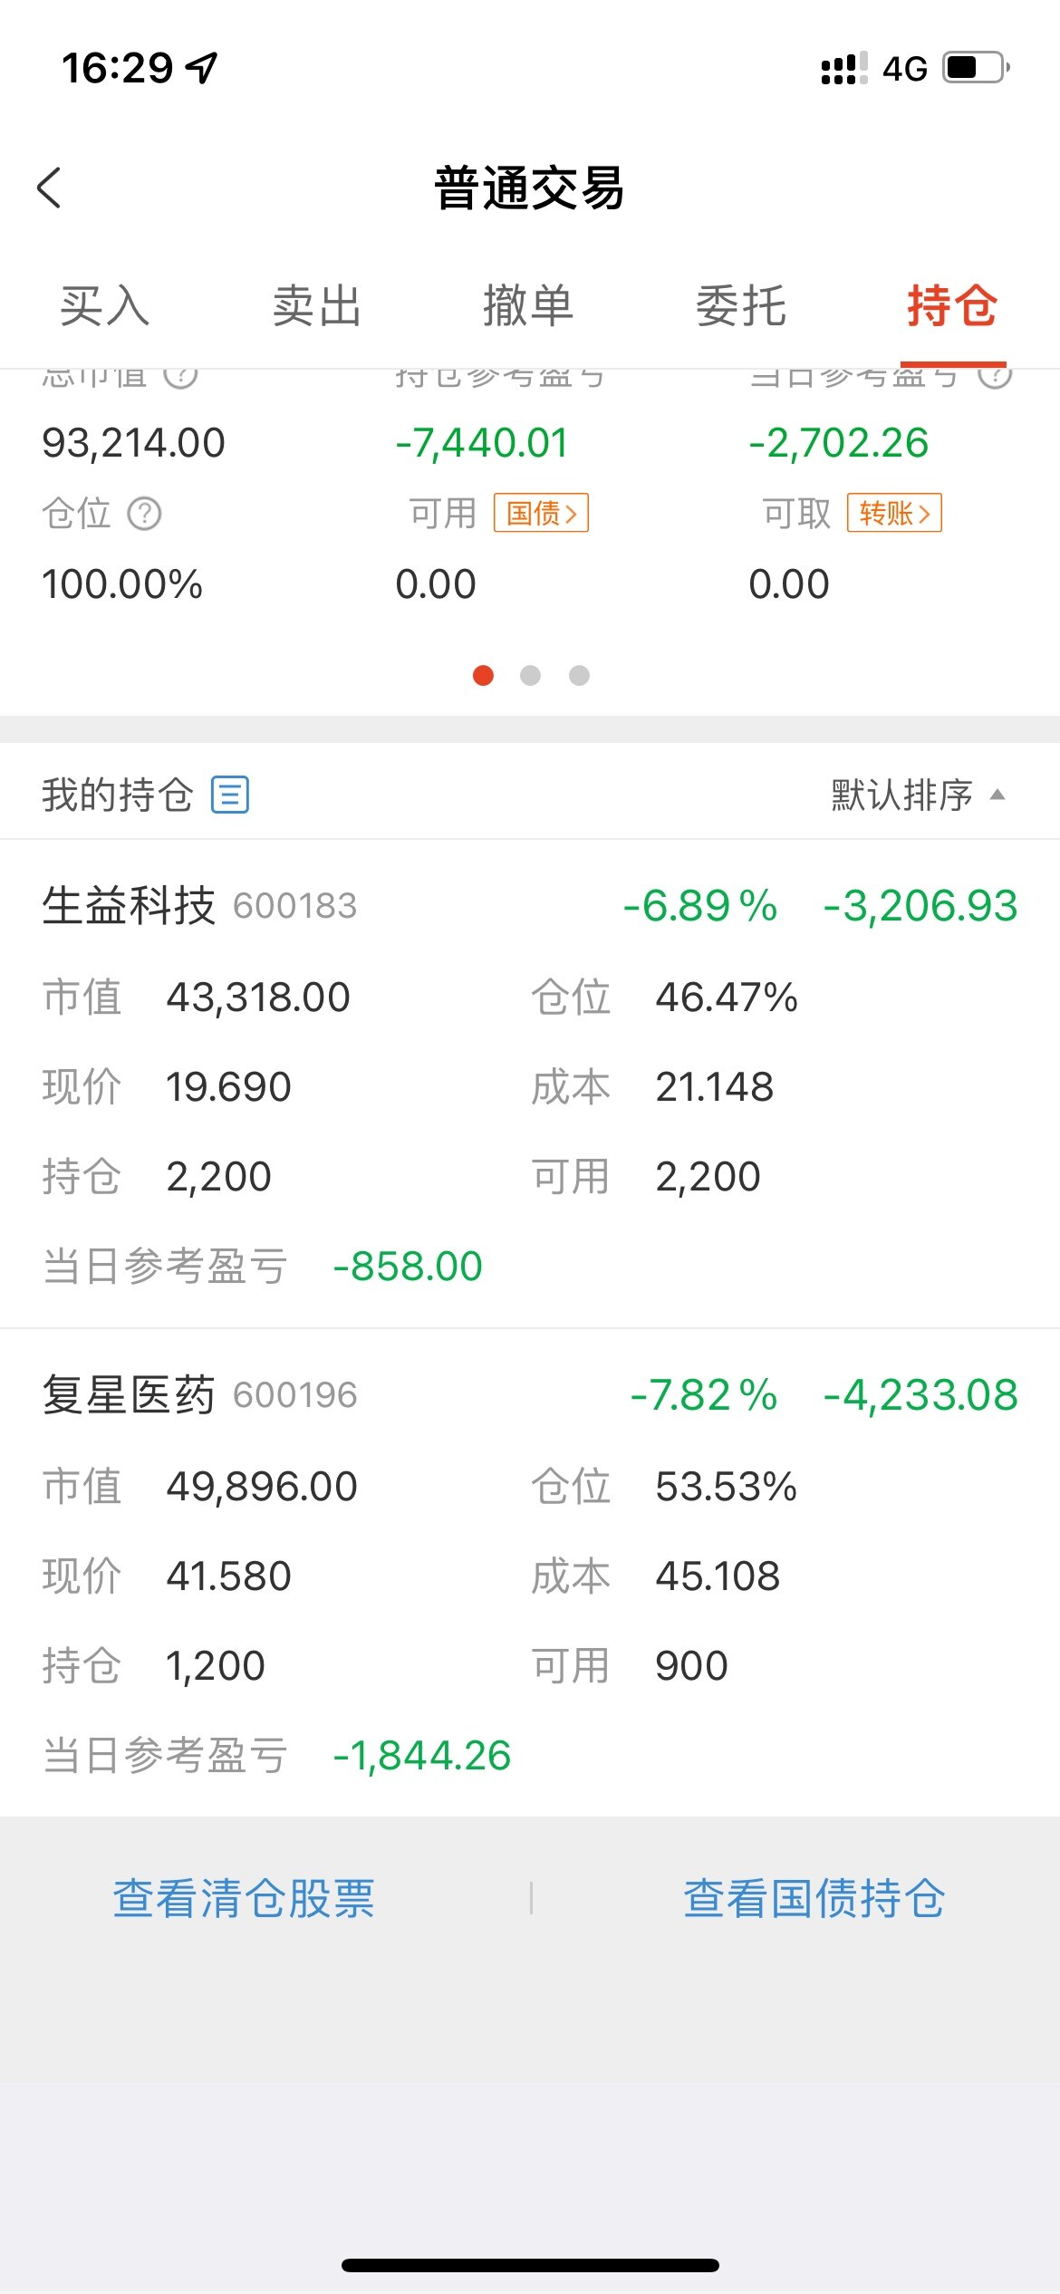
Task: Select the first page indicator dot
Action: 484,675
